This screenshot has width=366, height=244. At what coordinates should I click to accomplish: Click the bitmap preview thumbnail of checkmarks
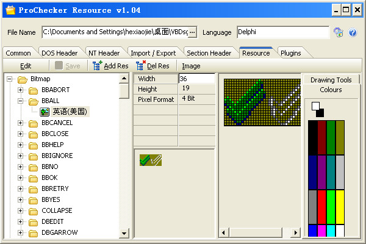coord(149,160)
